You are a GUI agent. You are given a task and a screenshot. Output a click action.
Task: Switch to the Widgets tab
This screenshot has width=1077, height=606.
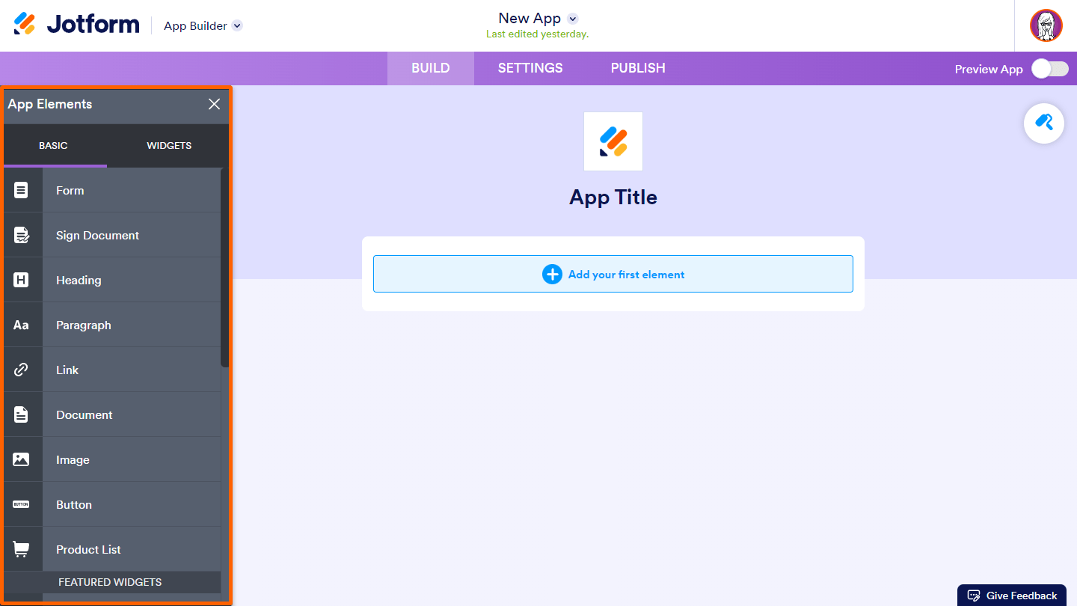click(169, 145)
